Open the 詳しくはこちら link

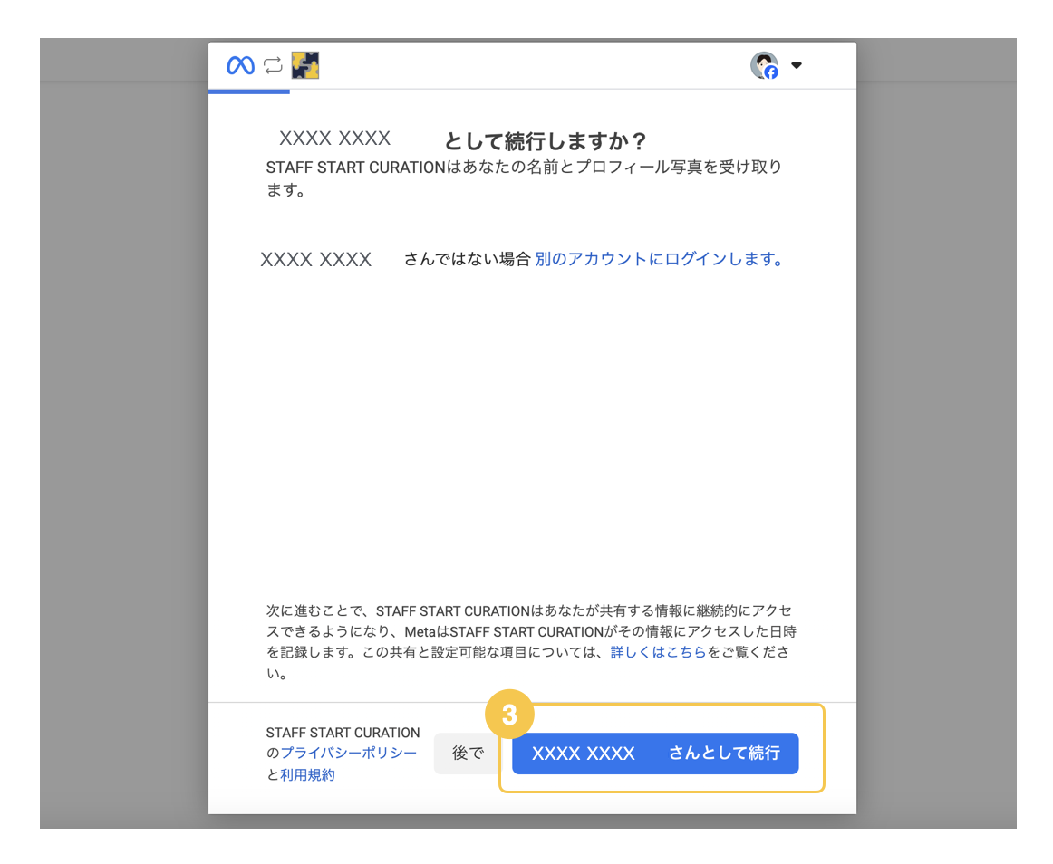pyautogui.click(x=658, y=652)
